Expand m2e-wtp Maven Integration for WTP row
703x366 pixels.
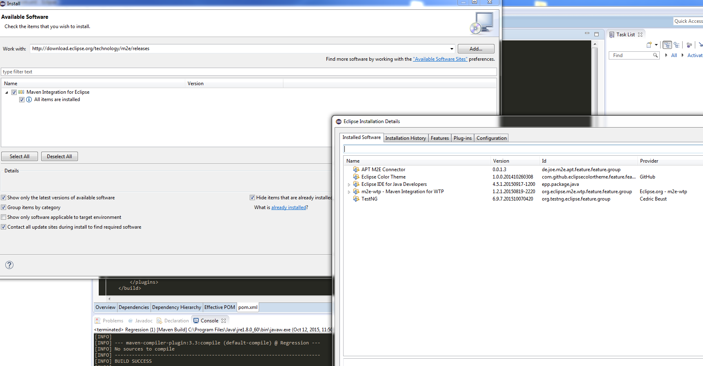coord(349,192)
